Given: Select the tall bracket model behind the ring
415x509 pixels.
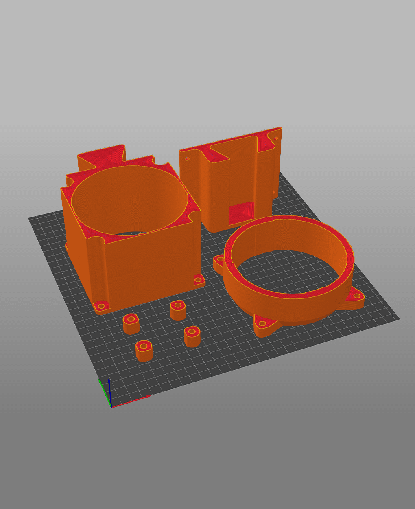Looking at the screenshot, I should point(232,180).
